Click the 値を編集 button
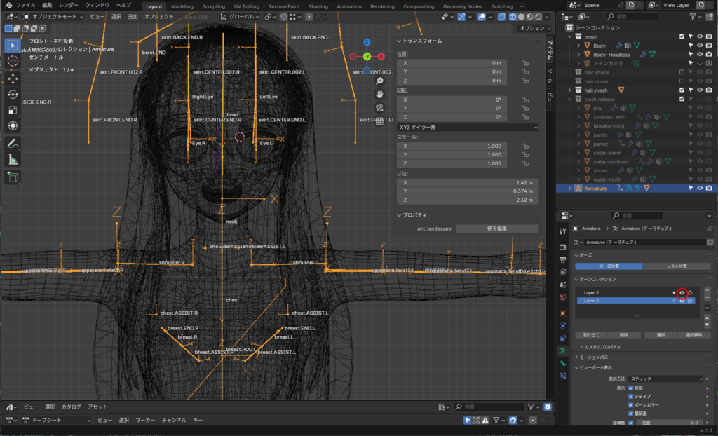Image resolution: width=718 pixels, height=436 pixels. coord(496,229)
